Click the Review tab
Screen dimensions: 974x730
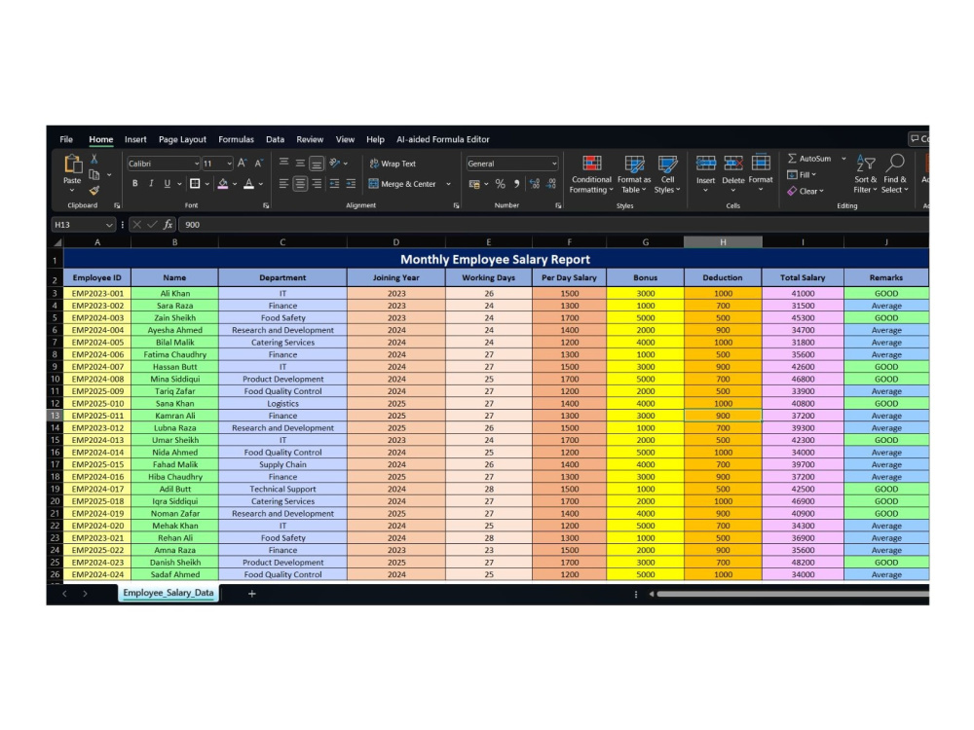coord(310,139)
